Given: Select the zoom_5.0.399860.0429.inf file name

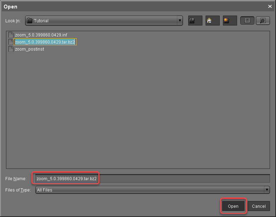Looking at the screenshot, I should pyautogui.click(x=41, y=35).
